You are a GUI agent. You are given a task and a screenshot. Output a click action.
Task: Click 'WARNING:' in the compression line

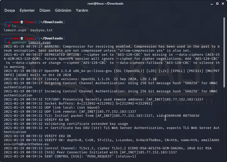pyautogui.click(x=53, y=47)
